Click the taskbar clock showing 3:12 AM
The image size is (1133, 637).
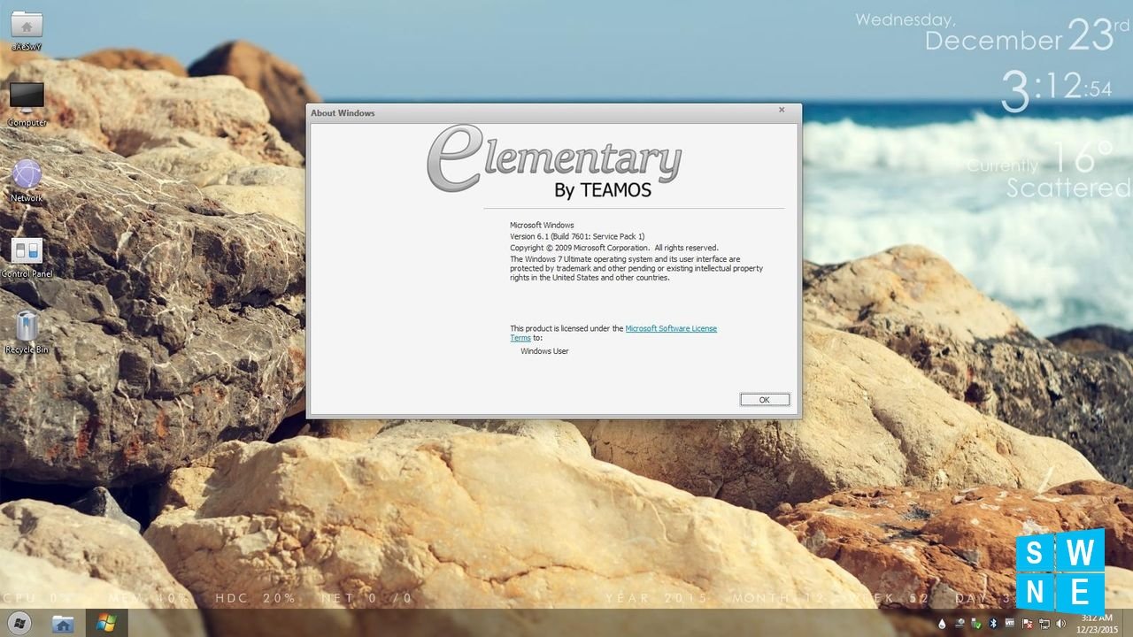[x=1097, y=623]
